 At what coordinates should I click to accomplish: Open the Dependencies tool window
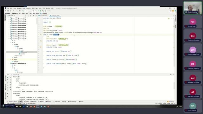pos(72,102)
